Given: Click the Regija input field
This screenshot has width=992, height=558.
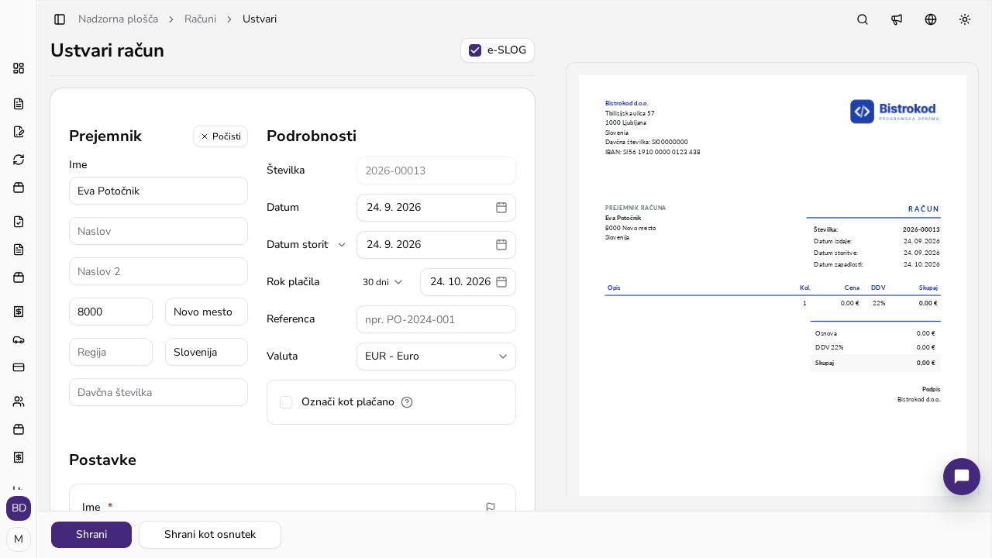Looking at the screenshot, I should pos(111,352).
